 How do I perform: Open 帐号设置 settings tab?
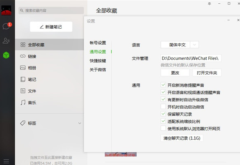[x=98, y=43]
